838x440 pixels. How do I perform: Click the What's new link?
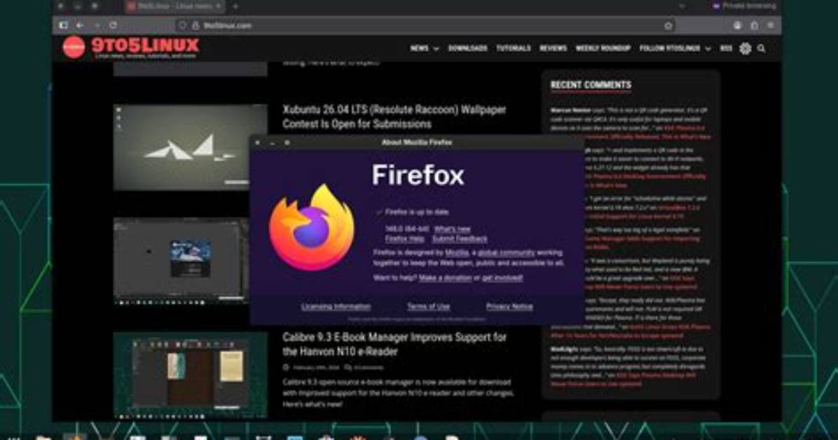[x=452, y=229]
